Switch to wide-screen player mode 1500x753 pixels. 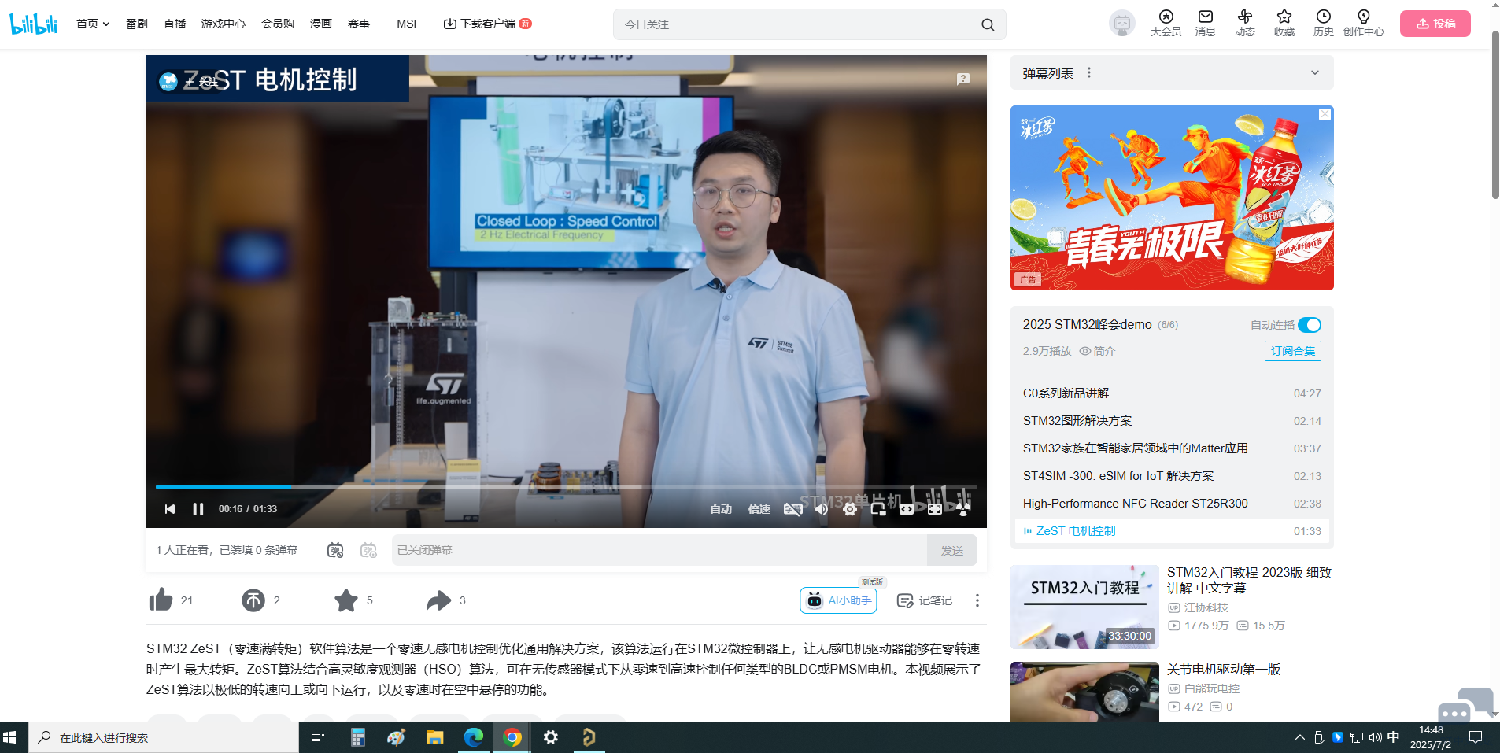tap(907, 509)
